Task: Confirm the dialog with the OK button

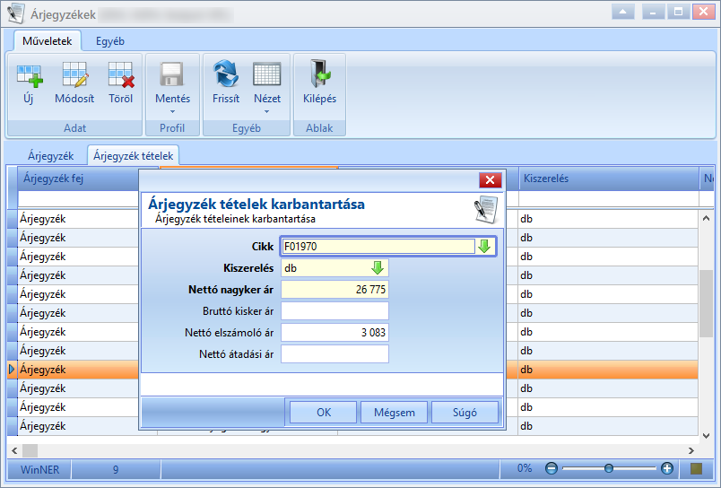Action: 323,412
